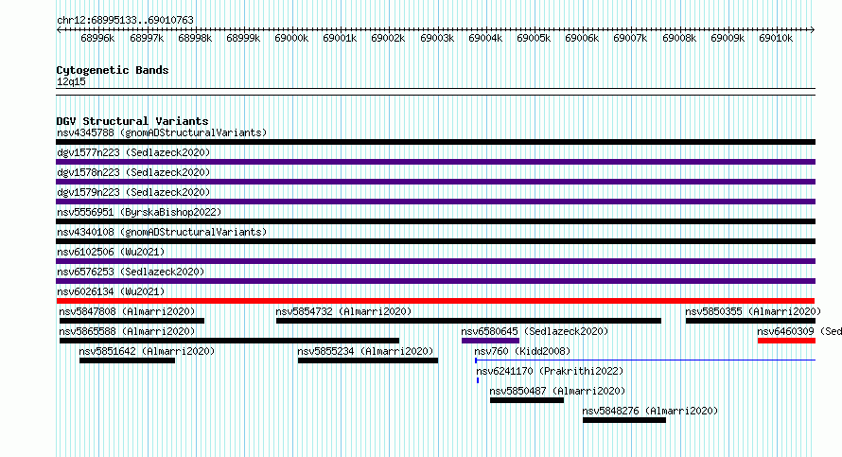Image resolution: width=842 pixels, height=457 pixels.
Task: Click the 69007k ruler position
Action: point(630,38)
